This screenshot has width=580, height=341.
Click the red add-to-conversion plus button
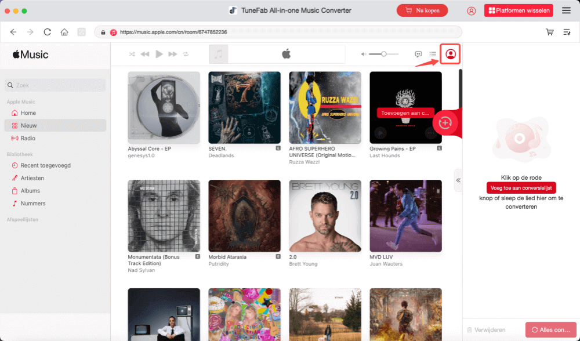coord(445,123)
